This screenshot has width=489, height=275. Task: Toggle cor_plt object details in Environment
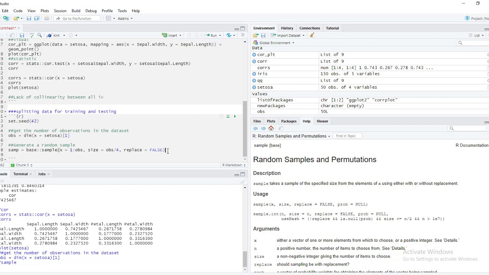tap(254, 55)
